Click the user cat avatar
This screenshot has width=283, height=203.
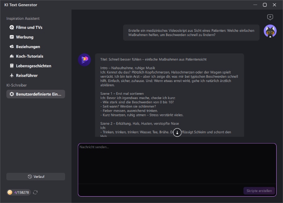point(270,31)
